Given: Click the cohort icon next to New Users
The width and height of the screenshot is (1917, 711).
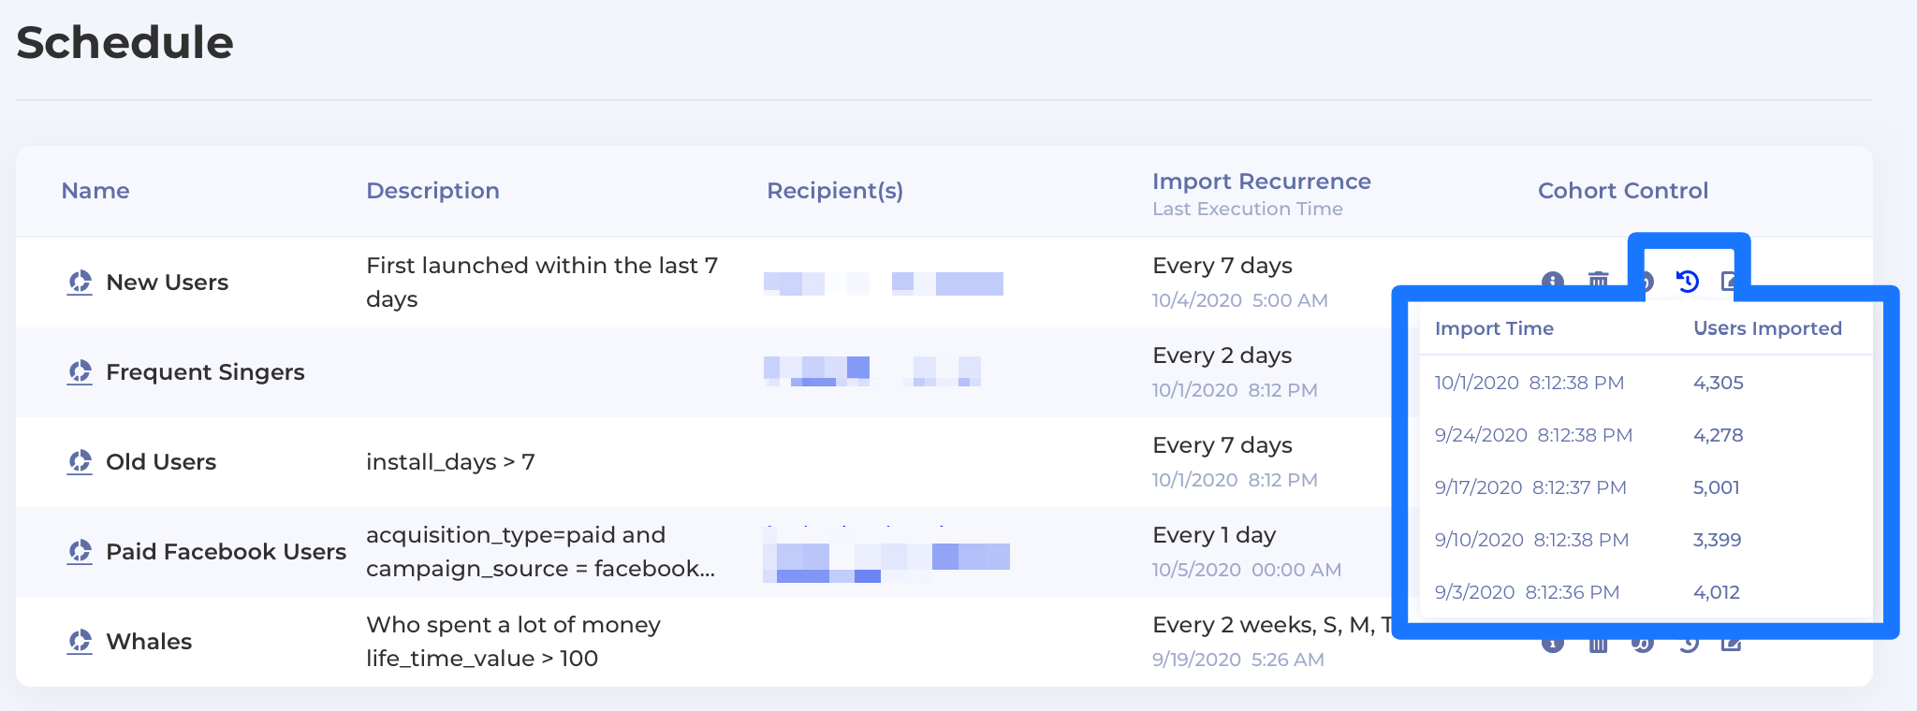Looking at the screenshot, I should (x=80, y=283).
